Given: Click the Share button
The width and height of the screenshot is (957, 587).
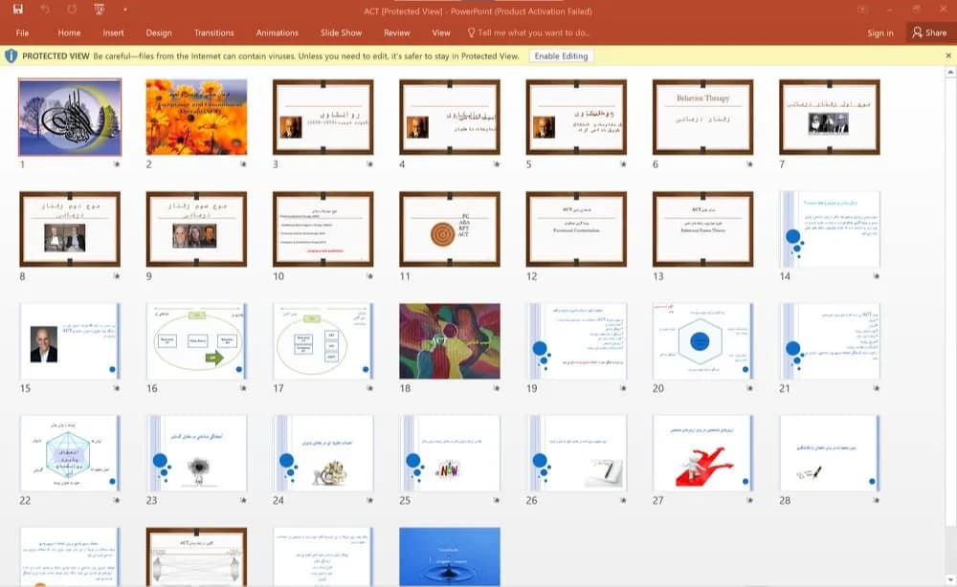Looking at the screenshot, I should pyautogui.click(x=929, y=33).
